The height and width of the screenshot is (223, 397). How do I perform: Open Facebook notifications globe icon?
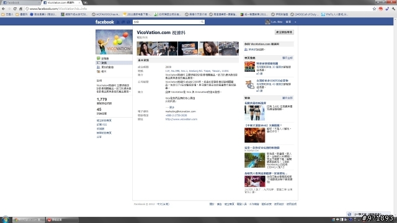coord(128,22)
